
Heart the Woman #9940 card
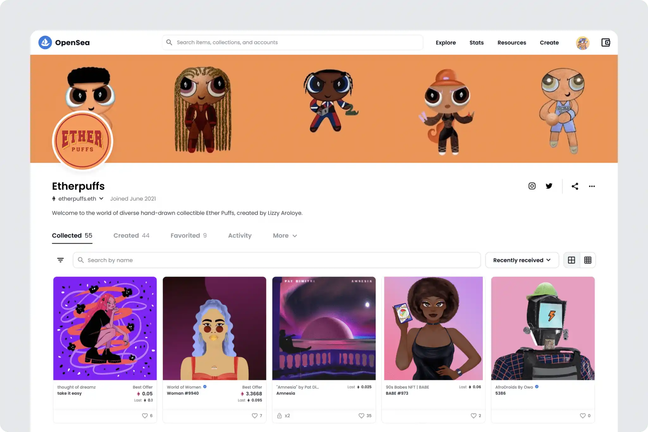pyautogui.click(x=254, y=416)
